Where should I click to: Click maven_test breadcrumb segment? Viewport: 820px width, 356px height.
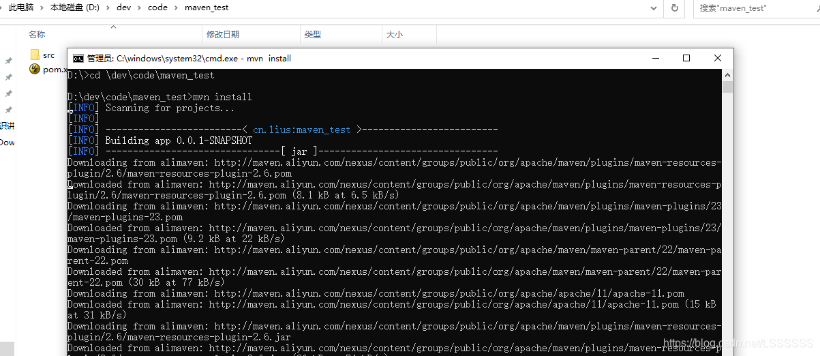tap(207, 8)
